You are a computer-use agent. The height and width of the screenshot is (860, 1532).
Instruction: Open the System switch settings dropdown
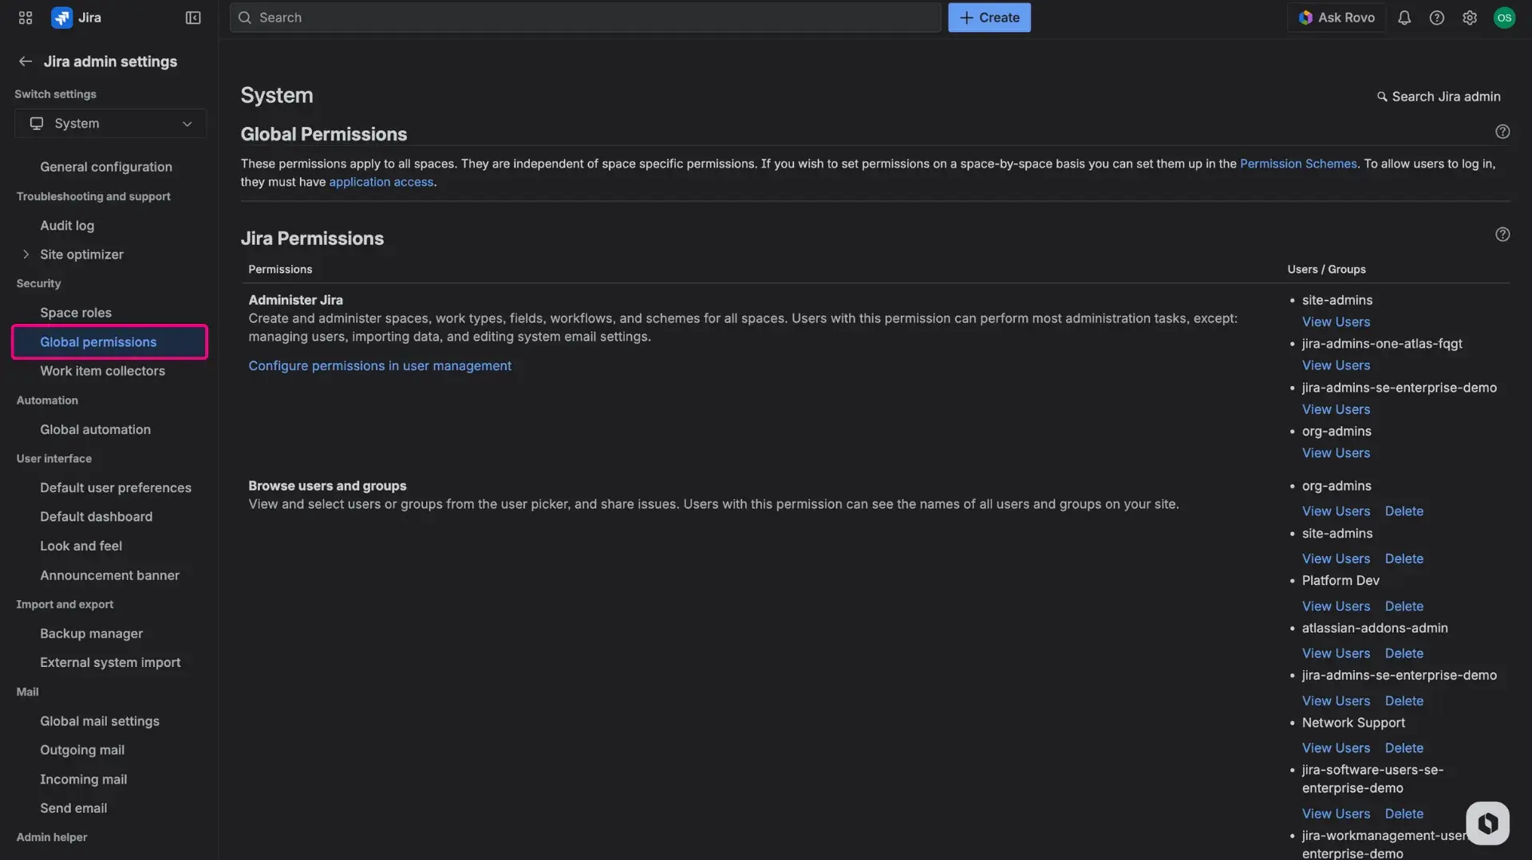pyautogui.click(x=109, y=124)
